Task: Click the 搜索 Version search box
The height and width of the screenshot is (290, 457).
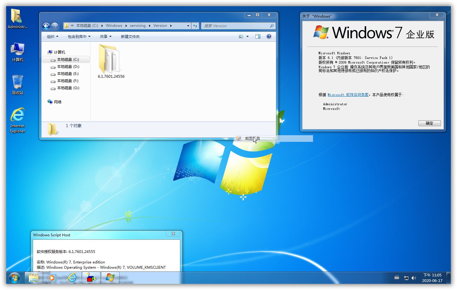Action: coord(236,26)
